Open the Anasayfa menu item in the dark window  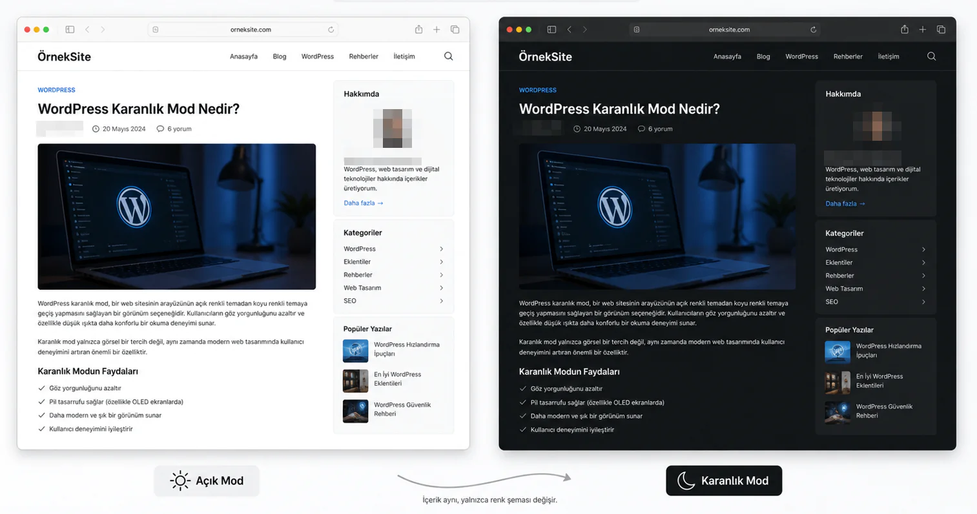[x=727, y=56]
